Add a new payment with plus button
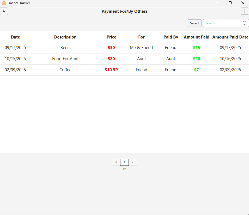Image resolution: width=249 pixels, height=215 pixels. pos(245,11)
